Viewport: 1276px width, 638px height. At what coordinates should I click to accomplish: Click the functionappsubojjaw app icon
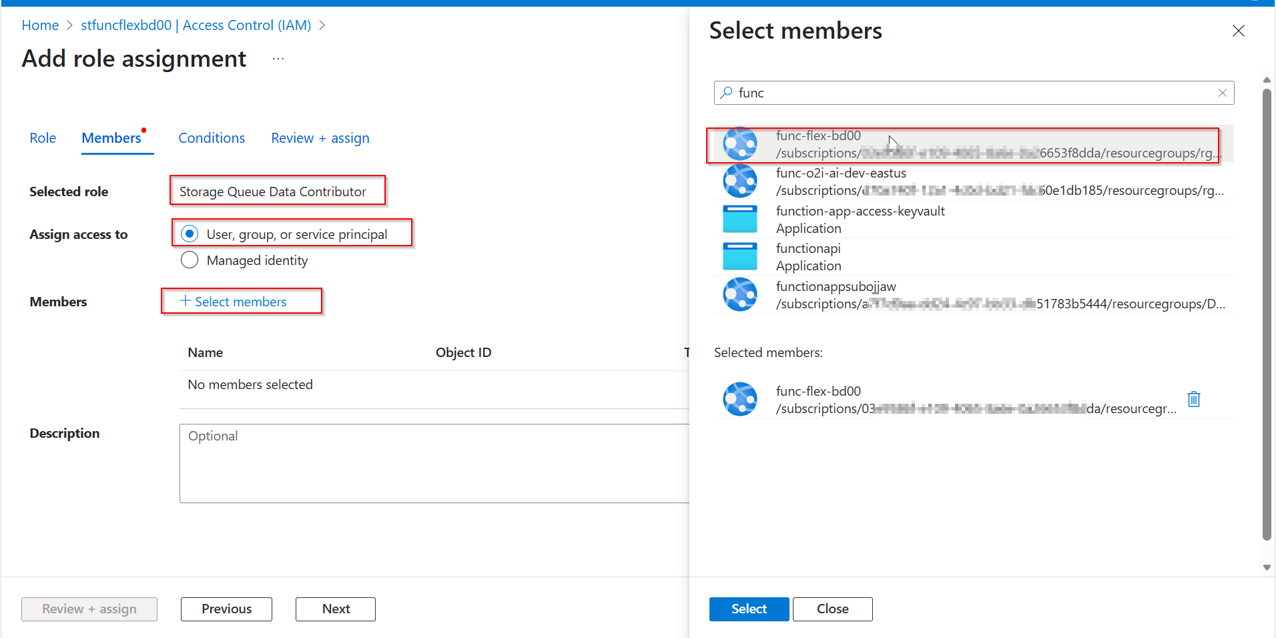click(x=740, y=294)
